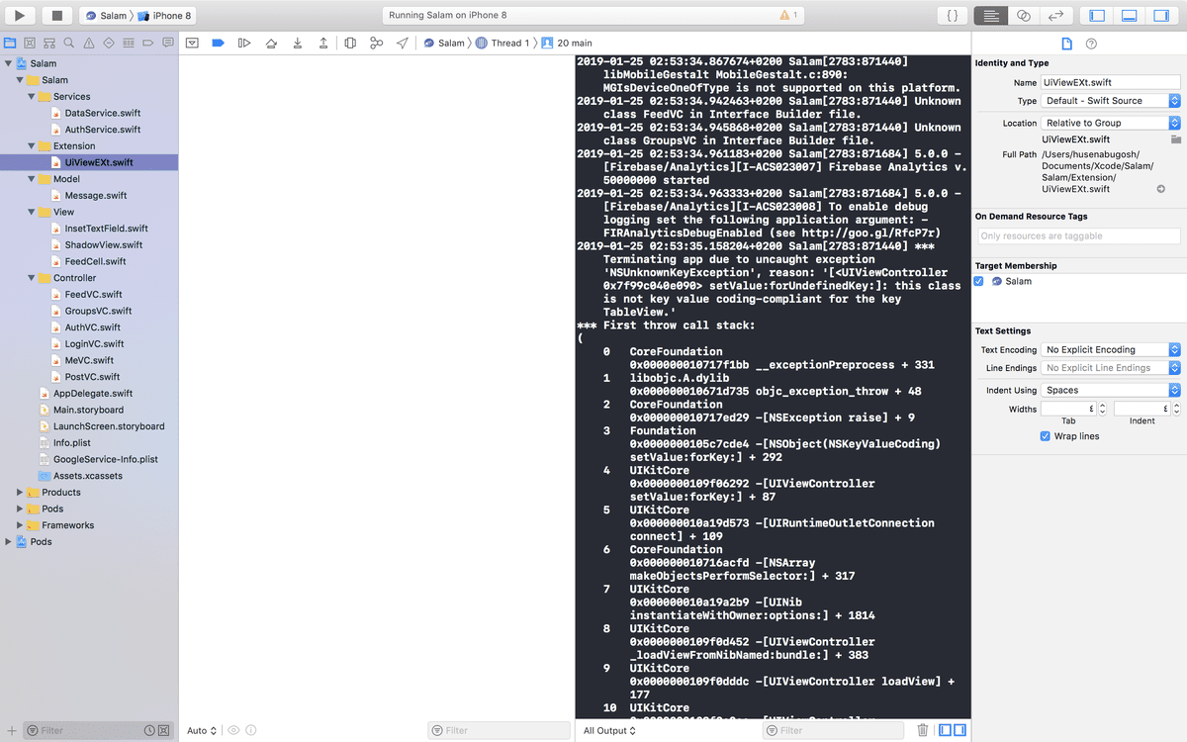Click '20 main' stack frame in jump bar
Screen dimensions: 1187x742
pyautogui.click(x=566, y=43)
